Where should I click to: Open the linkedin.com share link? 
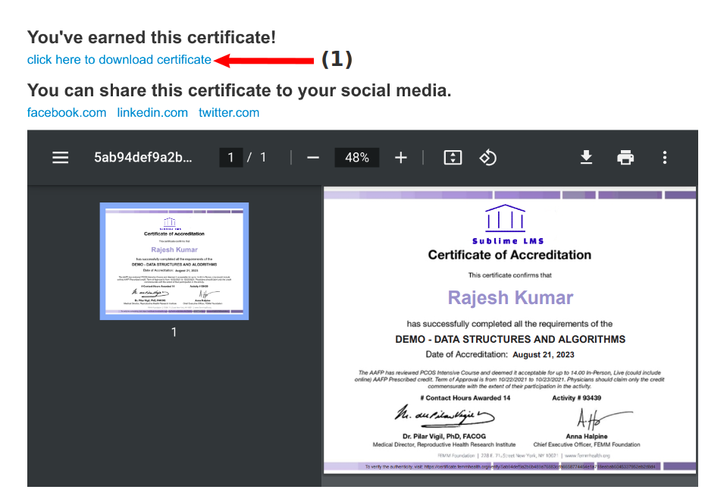point(152,112)
